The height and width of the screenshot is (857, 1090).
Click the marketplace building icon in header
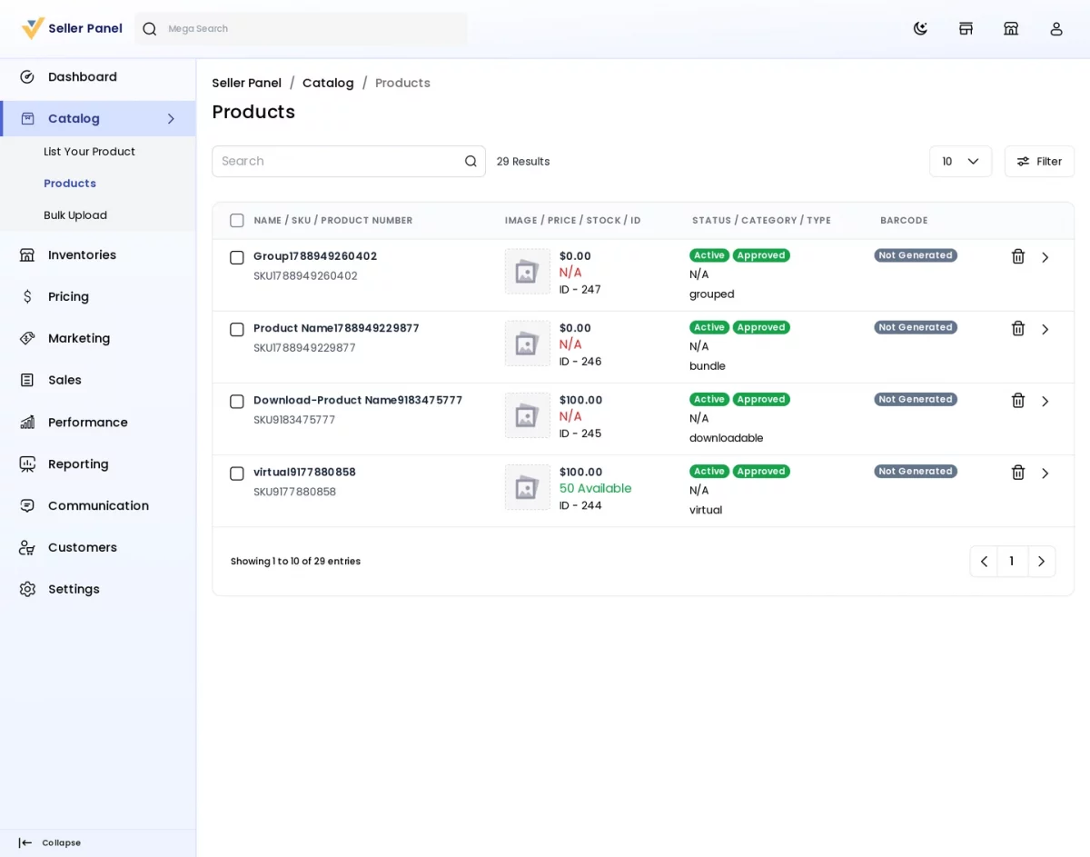pyautogui.click(x=1011, y=28)
